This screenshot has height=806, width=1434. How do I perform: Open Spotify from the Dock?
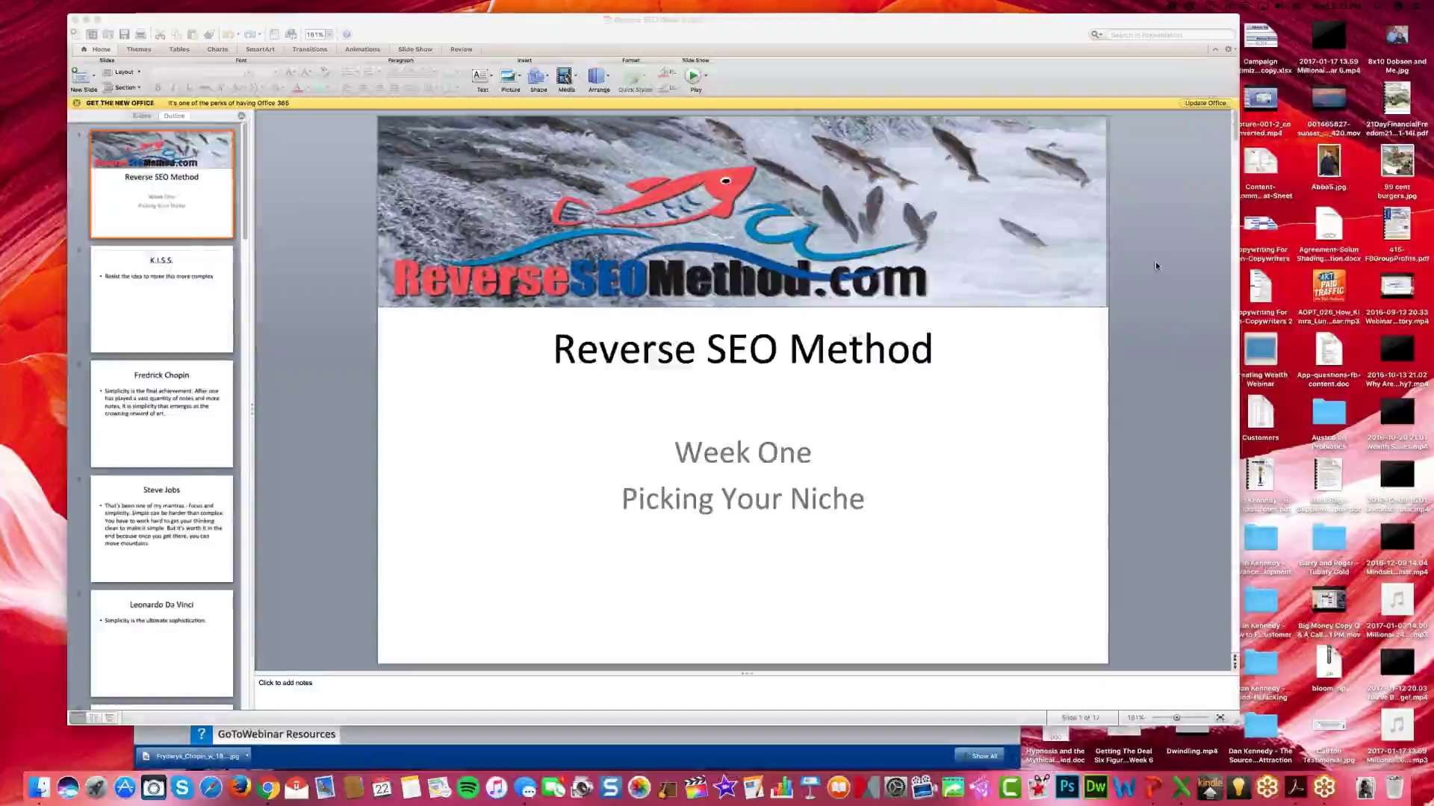468,787
